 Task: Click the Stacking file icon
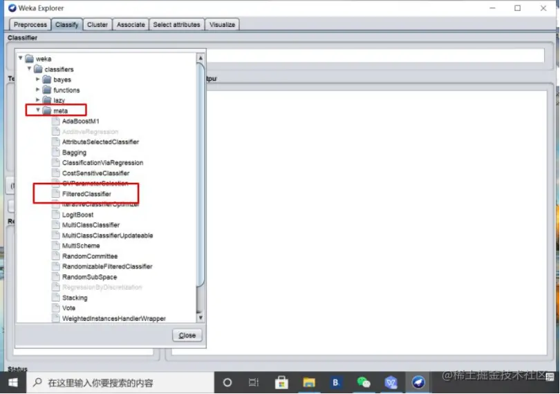click(55, 297)
